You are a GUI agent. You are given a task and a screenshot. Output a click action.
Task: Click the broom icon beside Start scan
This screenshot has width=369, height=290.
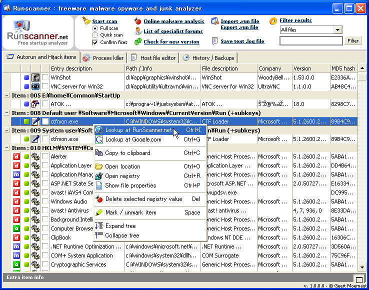(x=86, y=20)
